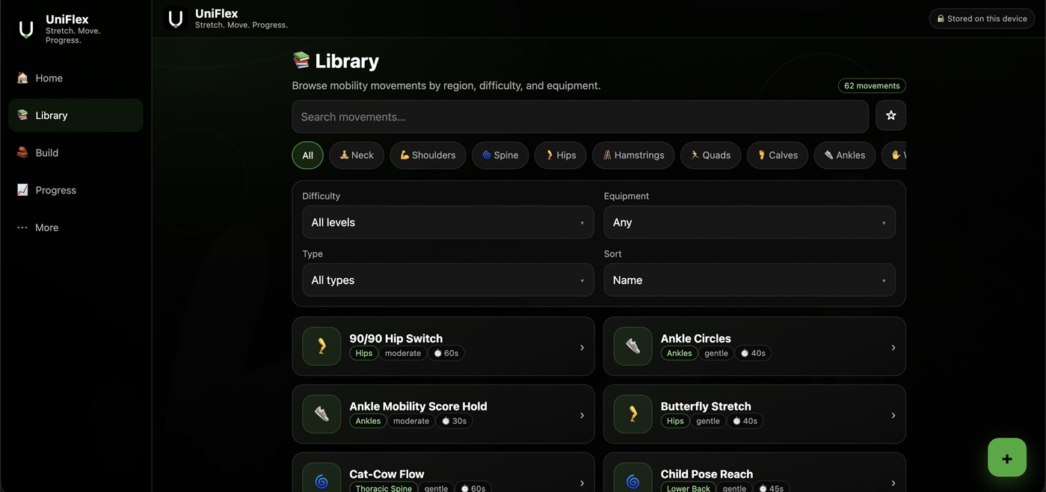Click the More ellipsis icon

click(x=22, y=227)
